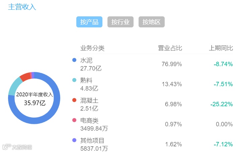
Task: Select the 混凝土 row label
Action: 89,100
